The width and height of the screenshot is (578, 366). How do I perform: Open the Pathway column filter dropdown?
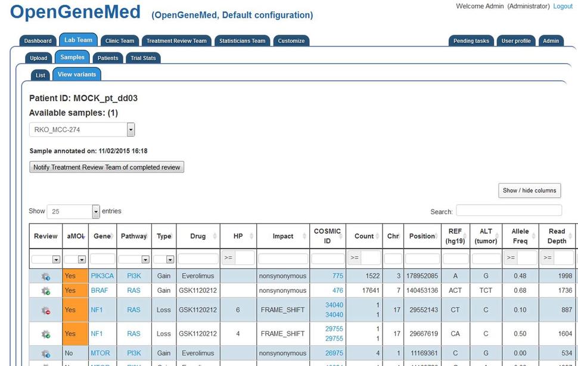145,259
